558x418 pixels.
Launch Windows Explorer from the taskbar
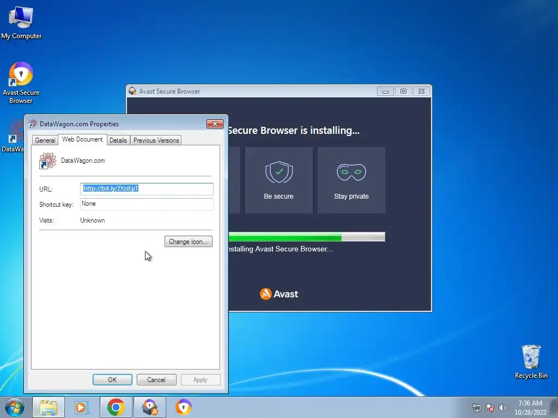(48, 407)
